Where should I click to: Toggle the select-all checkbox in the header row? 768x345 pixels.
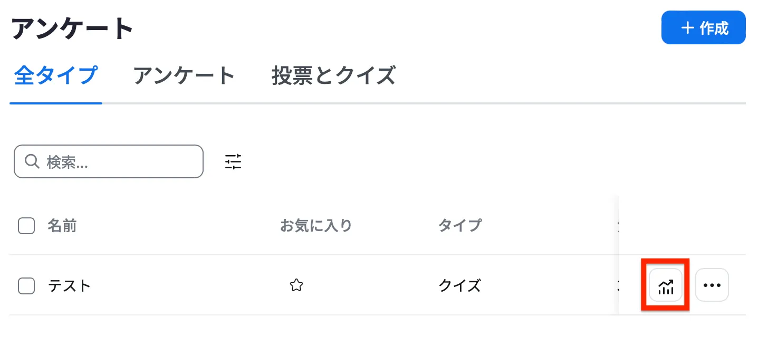pyautogui.click(x=26, y=225)
